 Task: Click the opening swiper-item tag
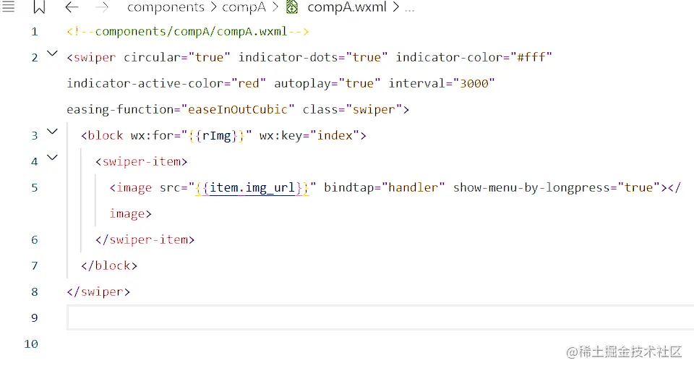point(141,161)
